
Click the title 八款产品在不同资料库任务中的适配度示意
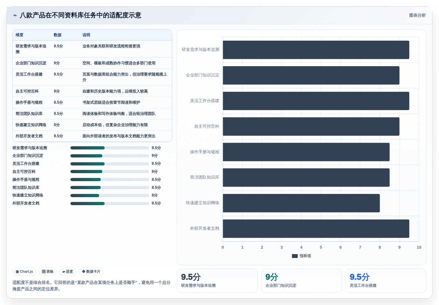pyautogui.click(x=81, y=15)
